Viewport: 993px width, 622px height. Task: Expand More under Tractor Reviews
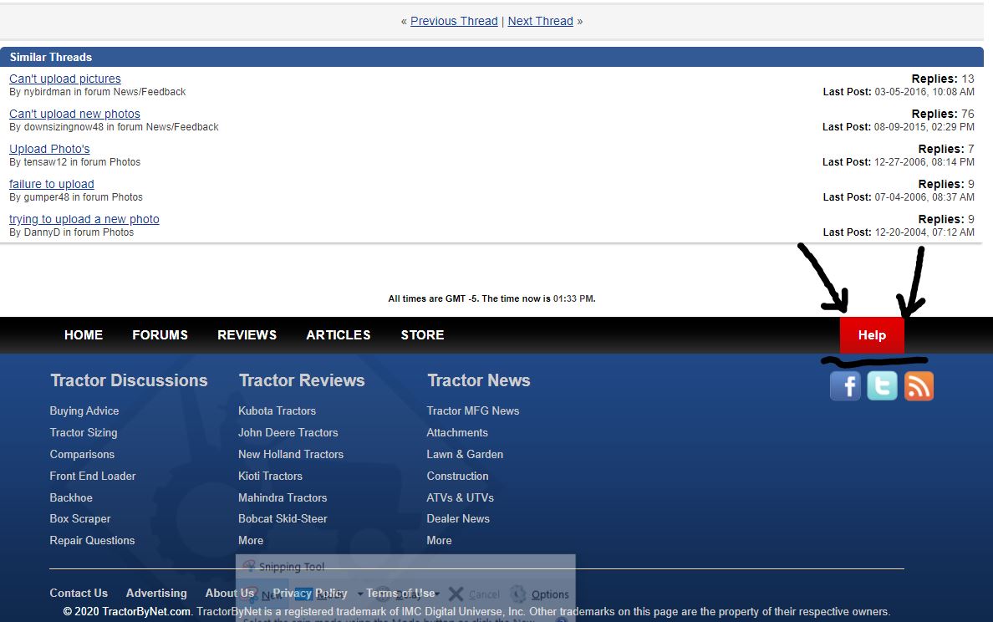[251, 540]
